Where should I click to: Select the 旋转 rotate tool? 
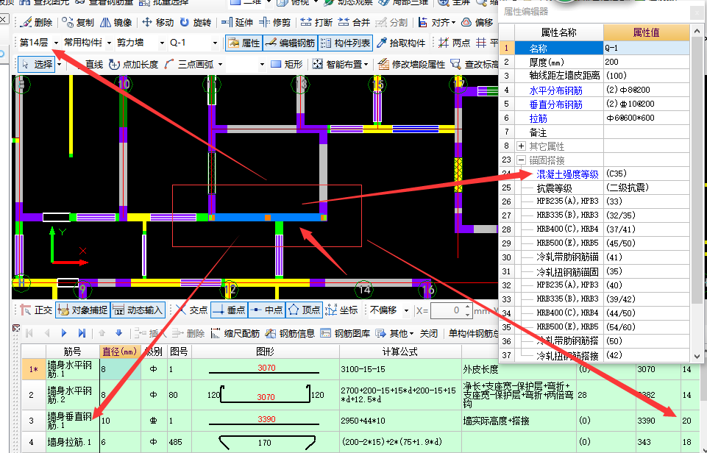[x=196, y=22]
